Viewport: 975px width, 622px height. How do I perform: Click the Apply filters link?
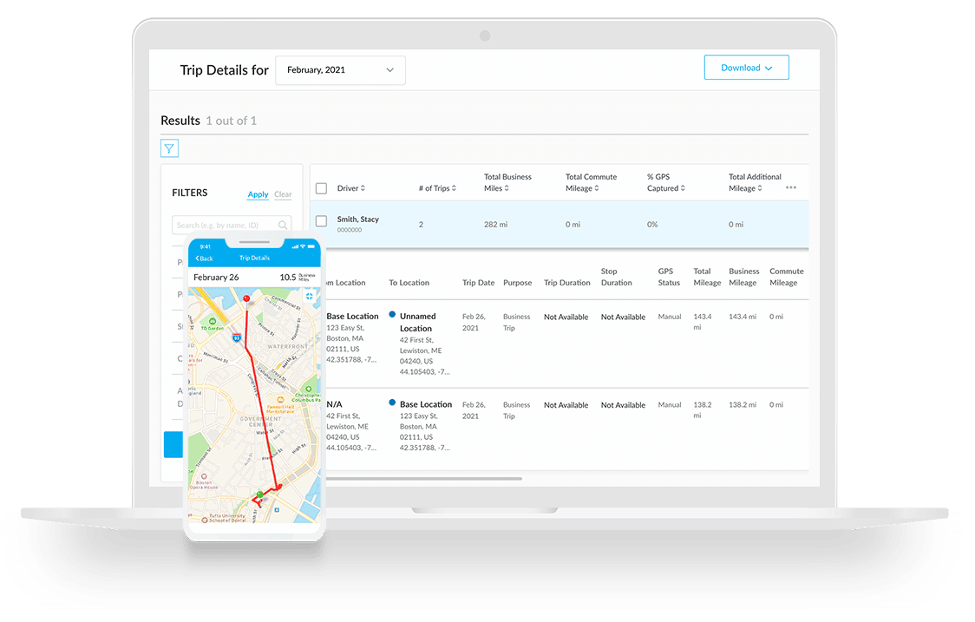coord(258,194)
